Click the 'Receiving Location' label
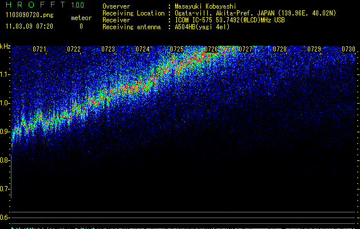 [x=133, y=13]
